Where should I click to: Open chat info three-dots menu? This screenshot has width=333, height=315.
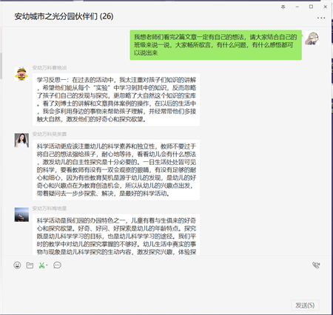coord(321,18)
